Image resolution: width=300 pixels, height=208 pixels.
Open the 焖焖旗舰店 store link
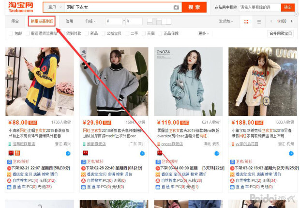click(96, 144)
